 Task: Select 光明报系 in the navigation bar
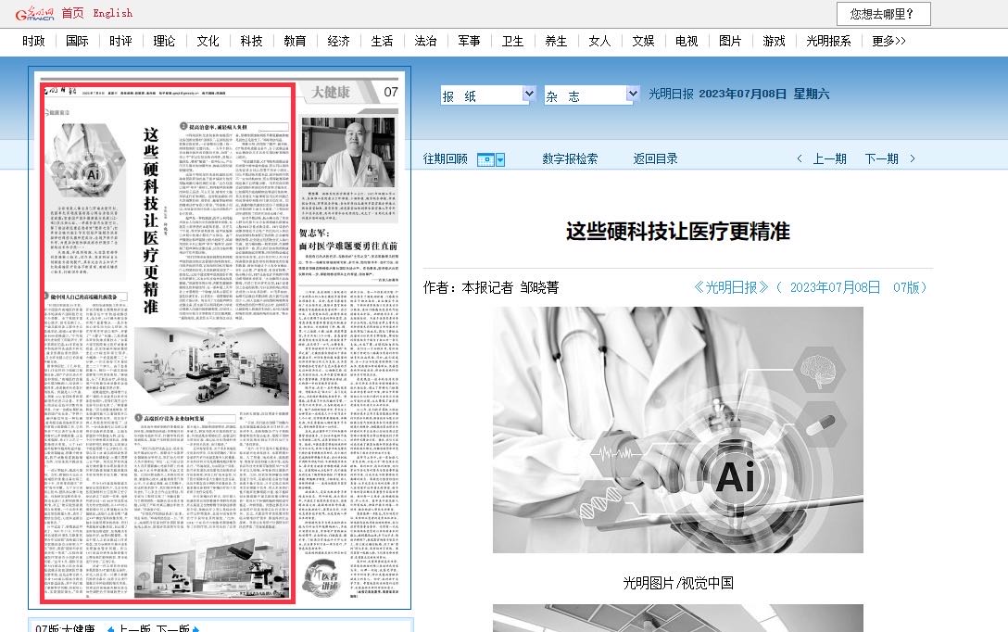pos(828,41)
